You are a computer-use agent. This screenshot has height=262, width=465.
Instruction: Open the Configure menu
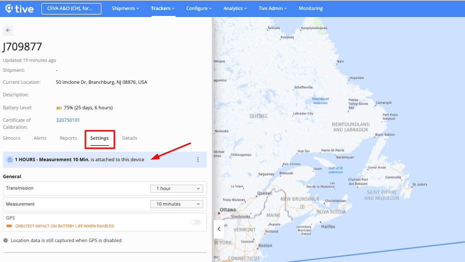click(199, 8)
